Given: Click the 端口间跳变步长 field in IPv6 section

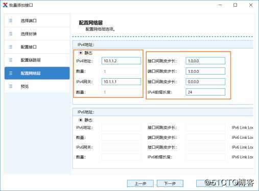Looking at the screenshot, I should click(205, 137).
